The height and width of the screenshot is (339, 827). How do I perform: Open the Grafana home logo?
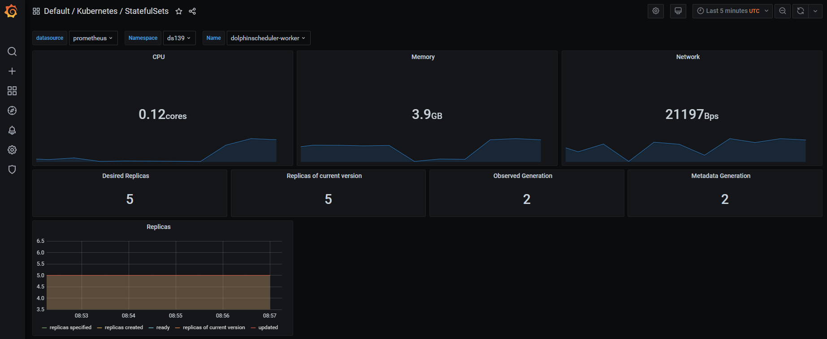point(11,11)
